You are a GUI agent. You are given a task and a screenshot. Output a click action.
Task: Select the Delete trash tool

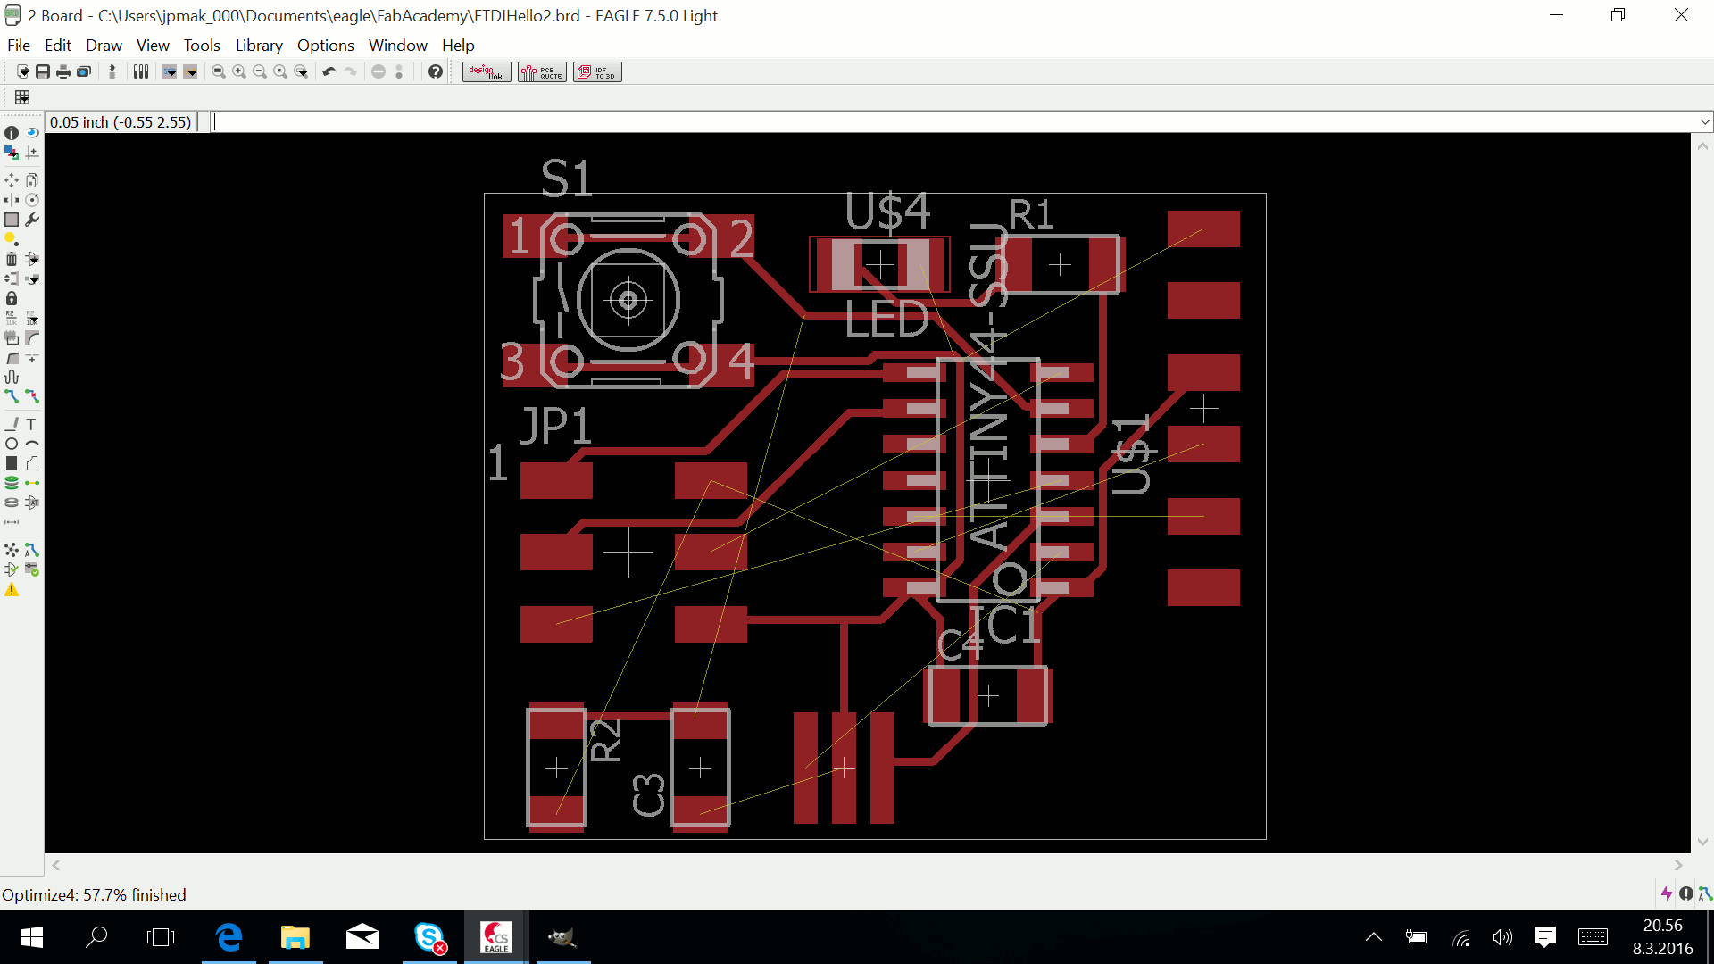tap(12, 259)
